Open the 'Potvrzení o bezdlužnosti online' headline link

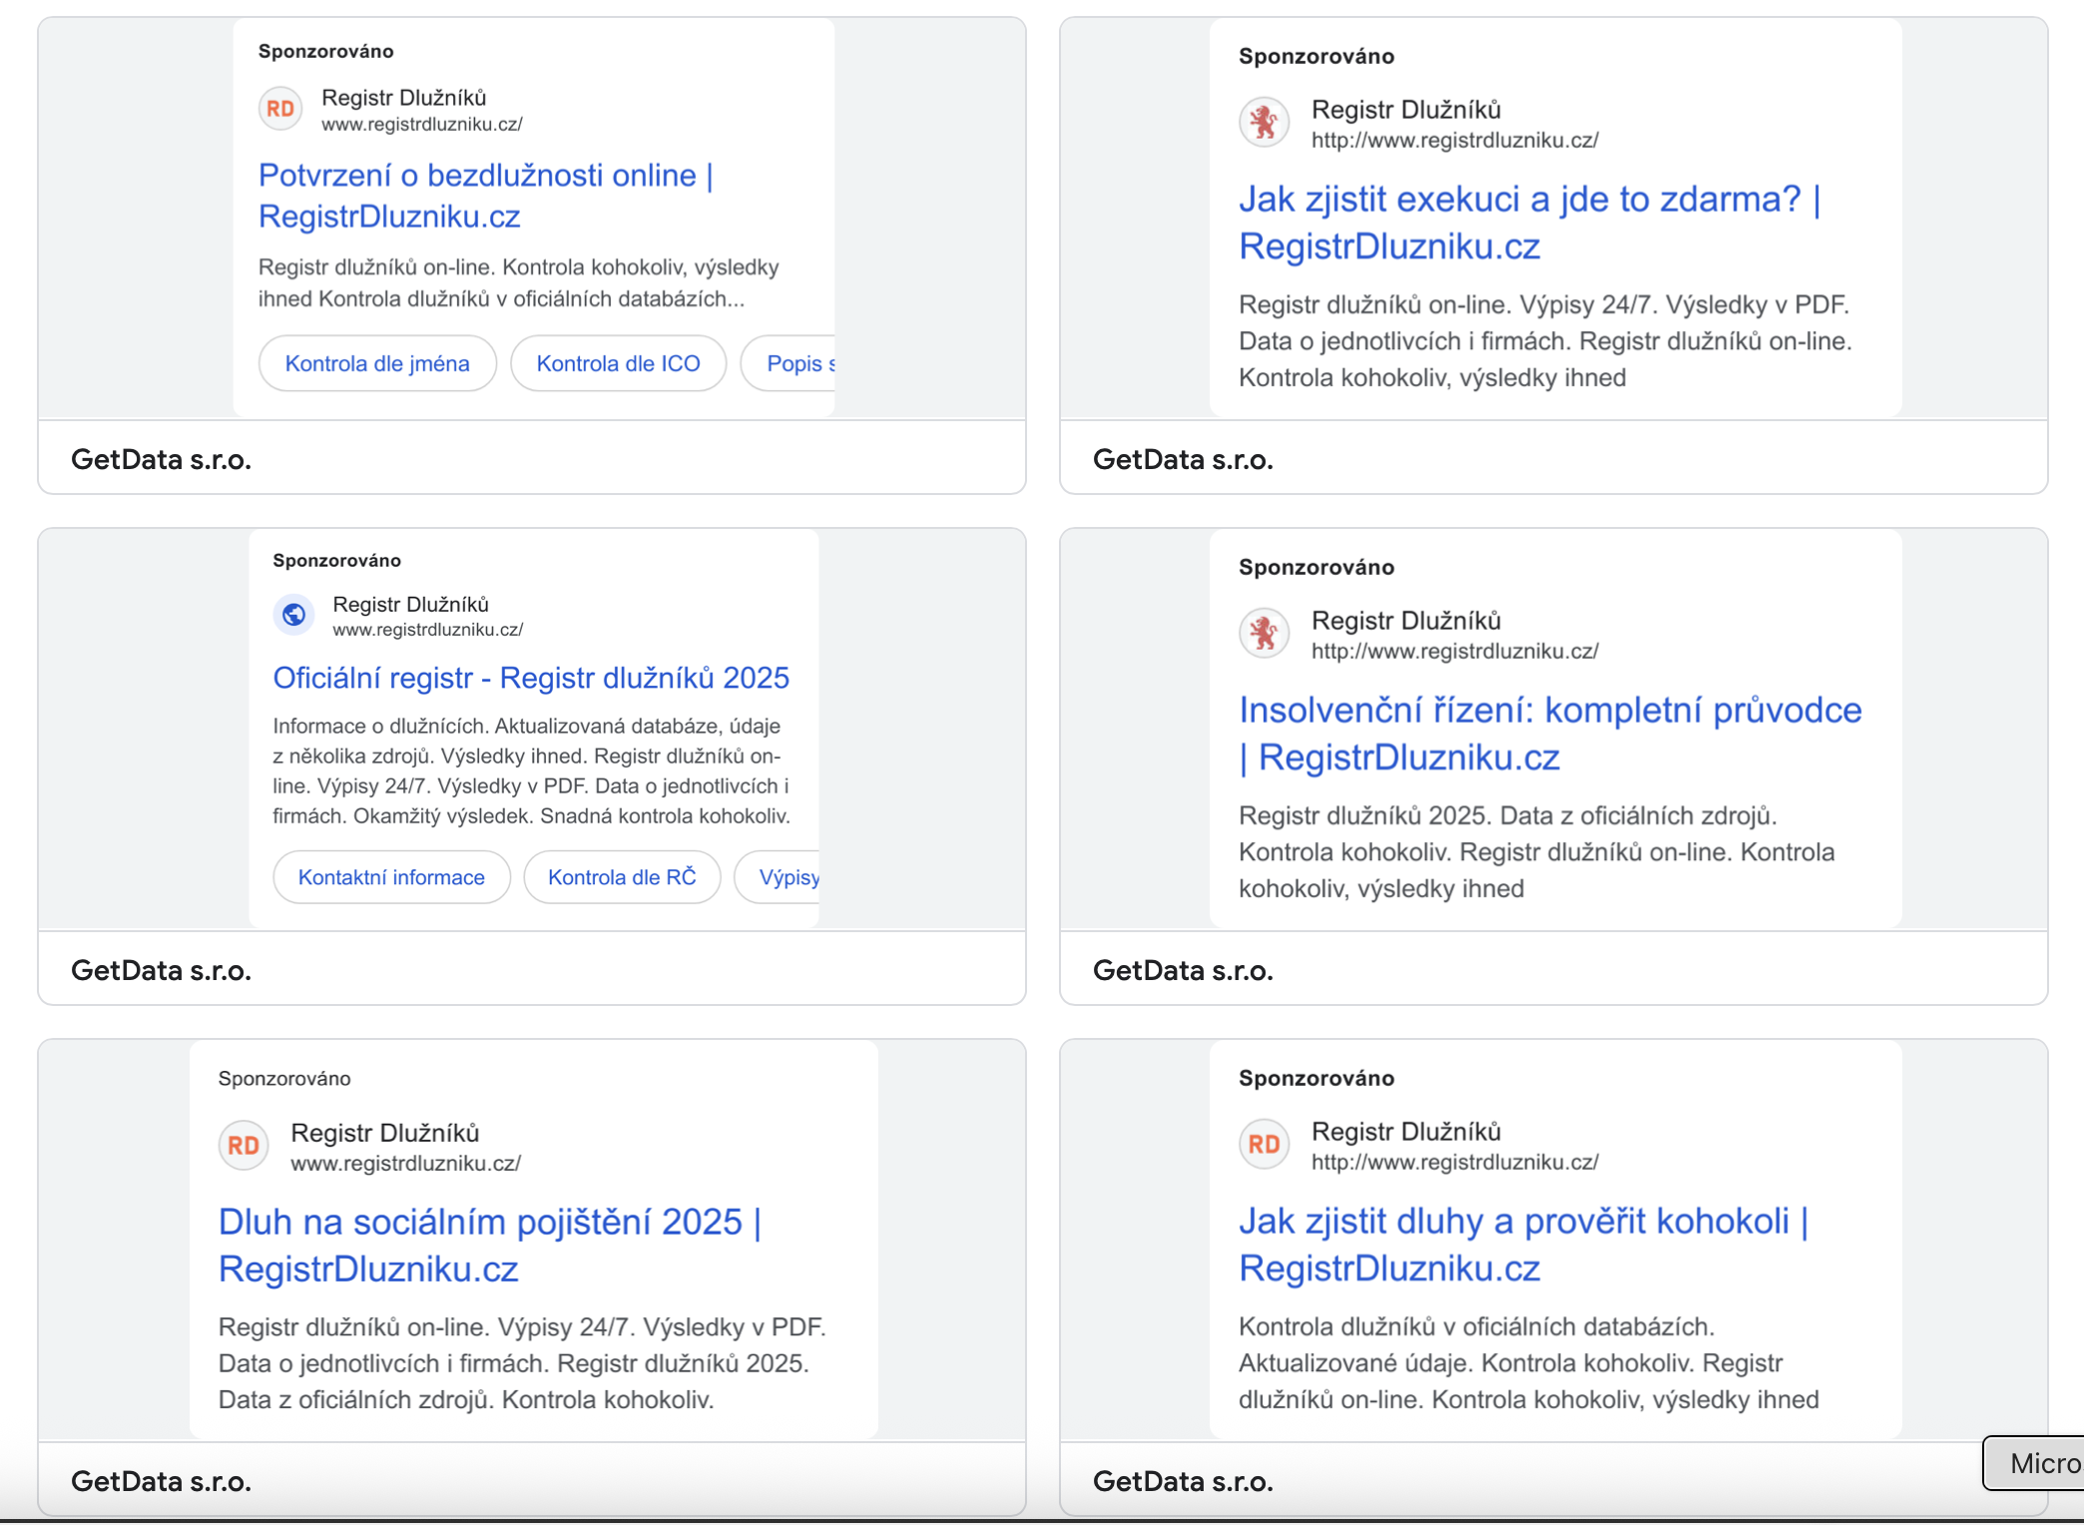pyautogui.click(x=486, y=196)
